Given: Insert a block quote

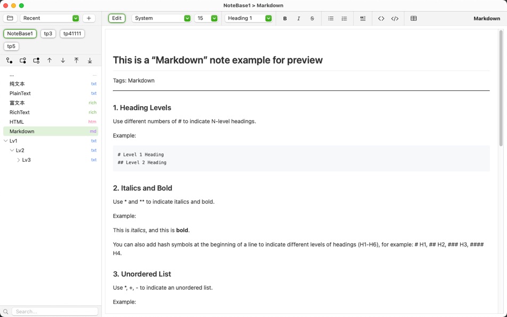Looking at the screenshot, I should (x=363, y=19).
